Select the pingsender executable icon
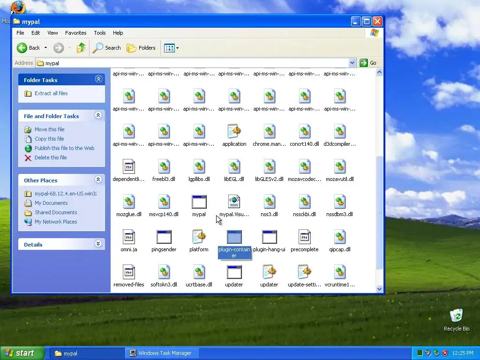480x360 pixels. (164, 237)
